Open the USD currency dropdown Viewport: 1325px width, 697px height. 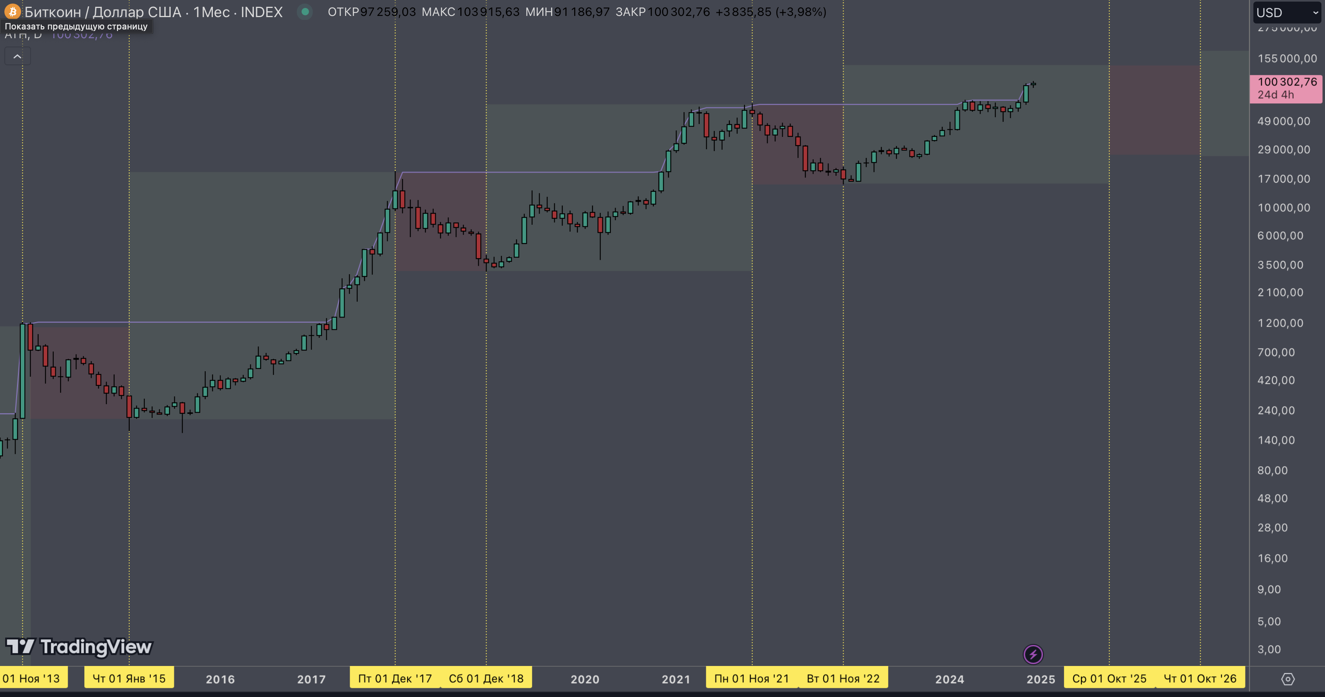click(x=1286, y=12)
